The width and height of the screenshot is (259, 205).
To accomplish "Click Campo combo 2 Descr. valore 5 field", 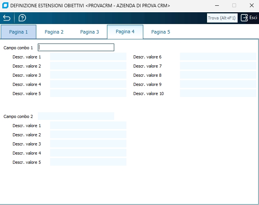I will click(88, 162).
